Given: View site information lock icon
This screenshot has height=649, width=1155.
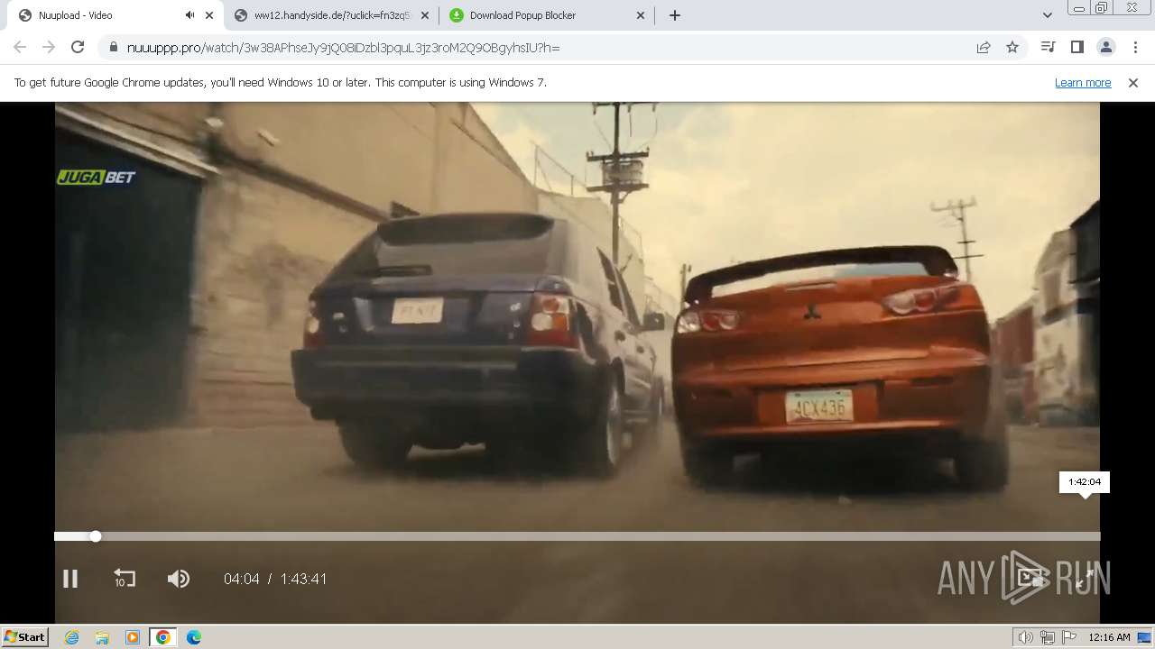Looking at the screenshot, I should [x=113, y=47].
